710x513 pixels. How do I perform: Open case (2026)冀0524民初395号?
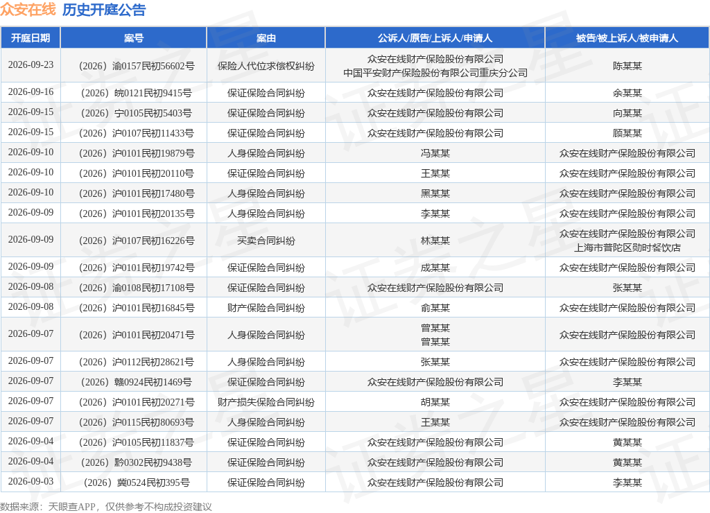point(137,482)
